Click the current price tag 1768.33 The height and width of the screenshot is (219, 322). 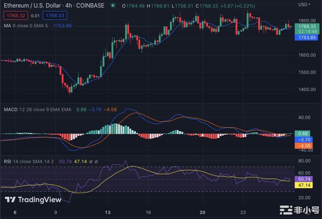(x=308, y=26)
